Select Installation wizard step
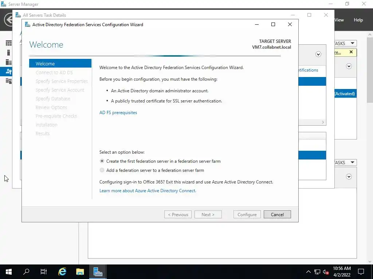The height and width of the screenshot is (279, 373). coord(46,125)
